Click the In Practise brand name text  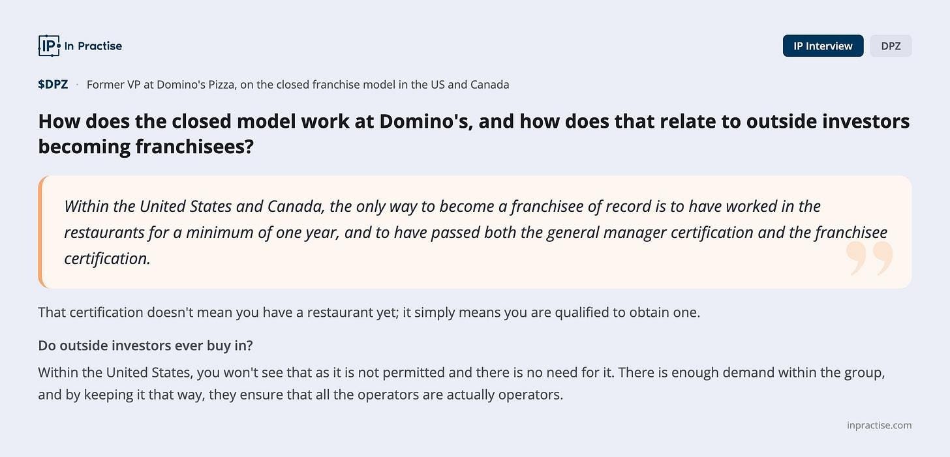pyautogui.click(x=93, y=46)
